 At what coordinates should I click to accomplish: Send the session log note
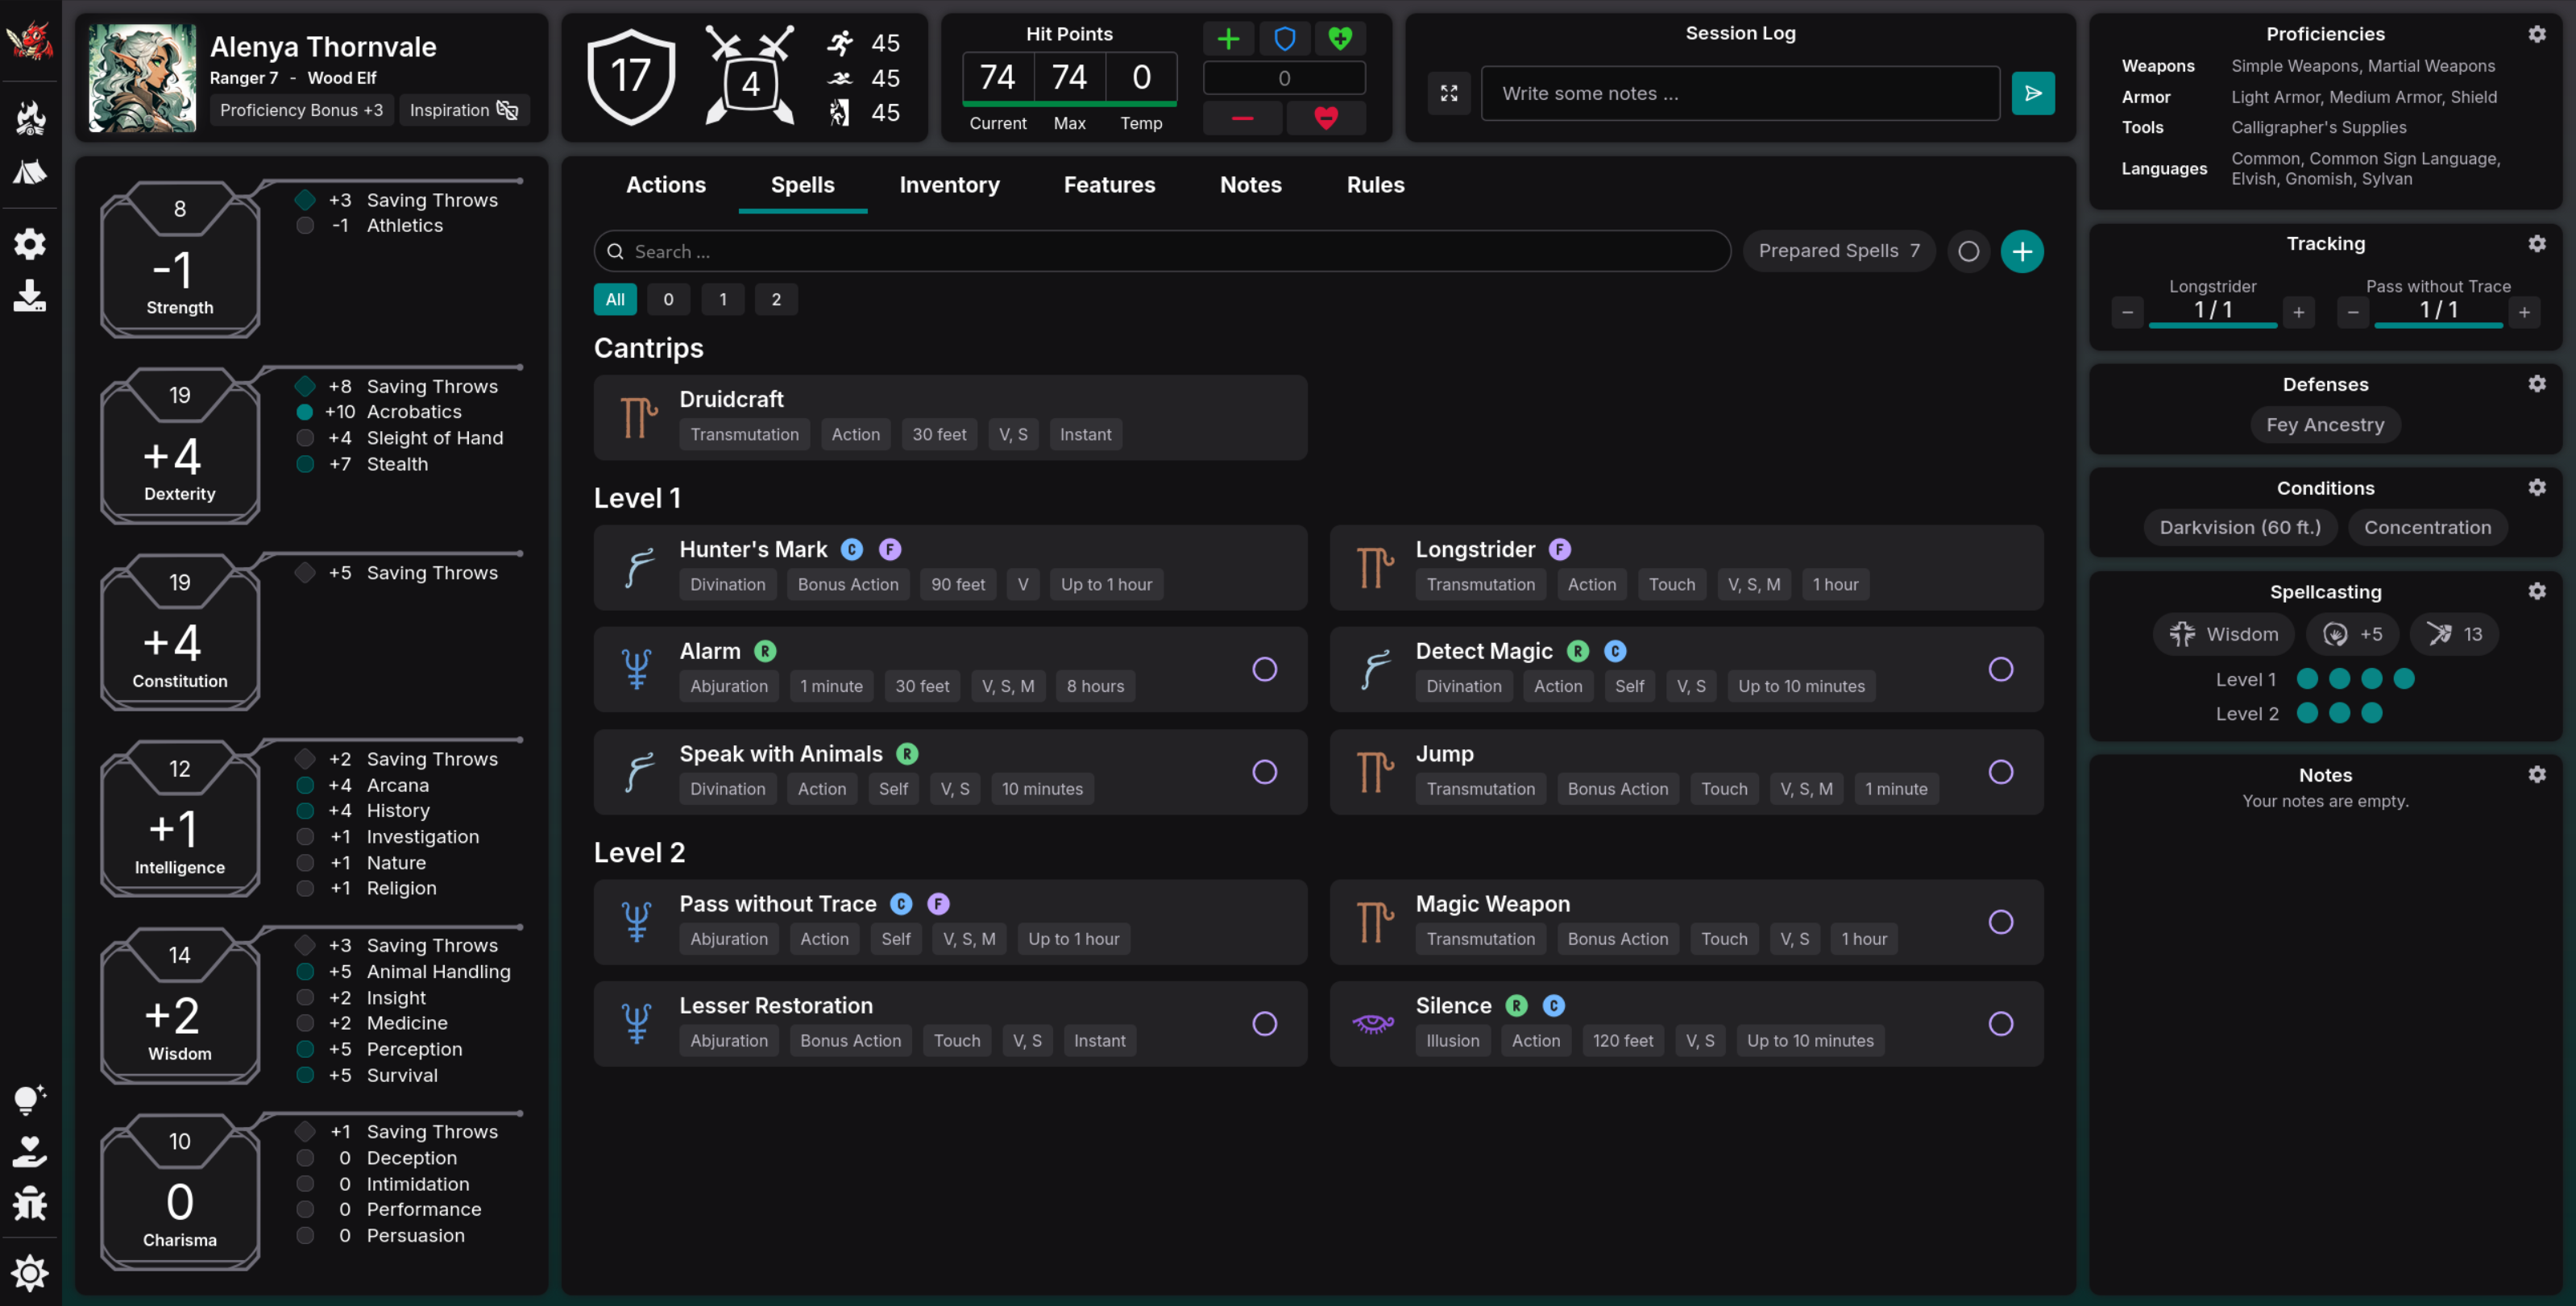click(x=2032, y=93)
